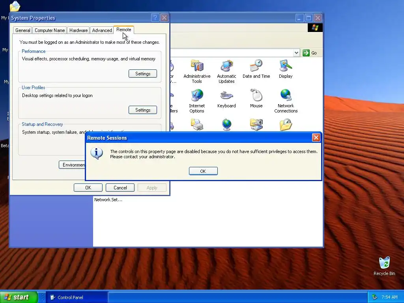404x303 pixels.
Task: Click the Environment Variables button
Action: [72, 165]
